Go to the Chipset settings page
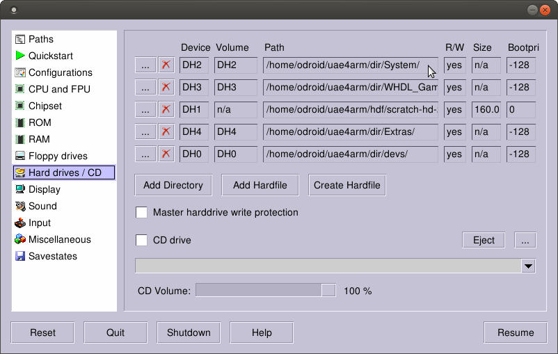Viewport: 558px width, 354px height. coord(45,106)
